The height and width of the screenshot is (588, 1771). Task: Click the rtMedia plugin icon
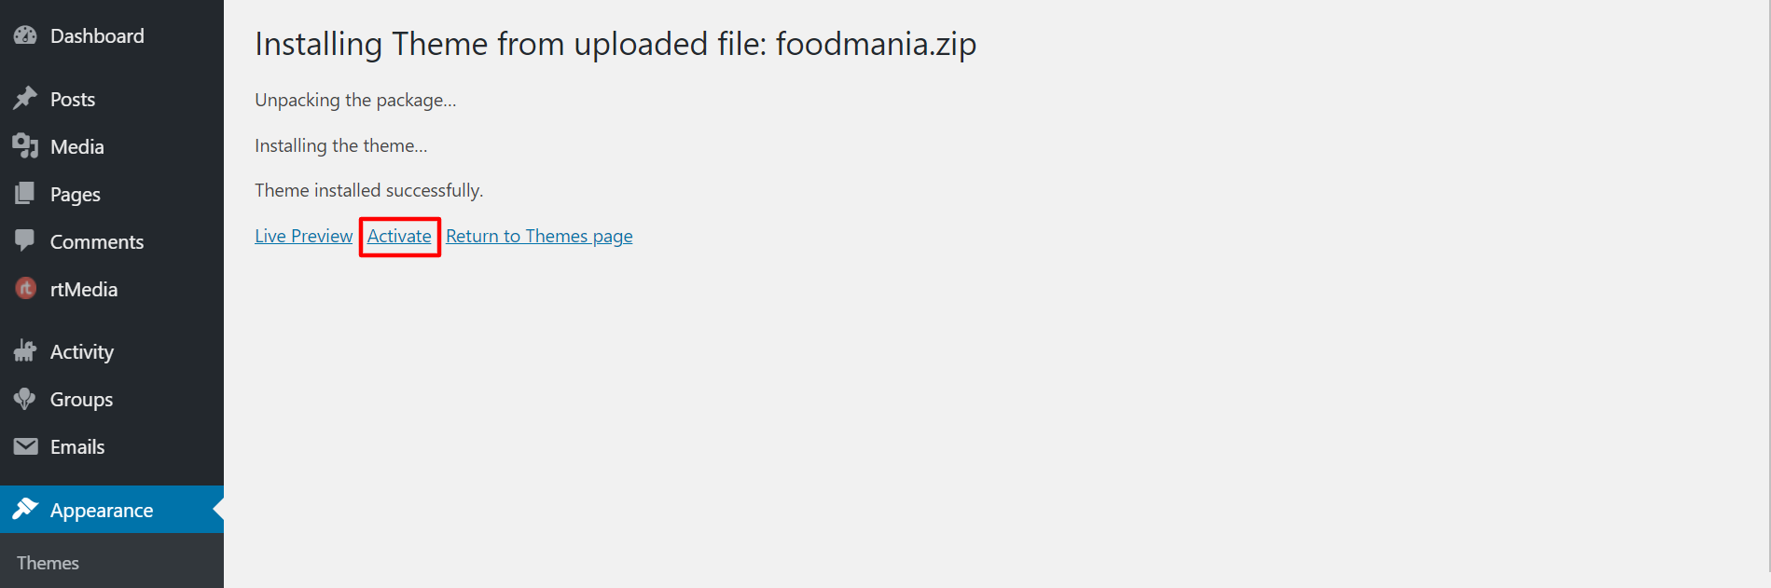tap(25, 289)
